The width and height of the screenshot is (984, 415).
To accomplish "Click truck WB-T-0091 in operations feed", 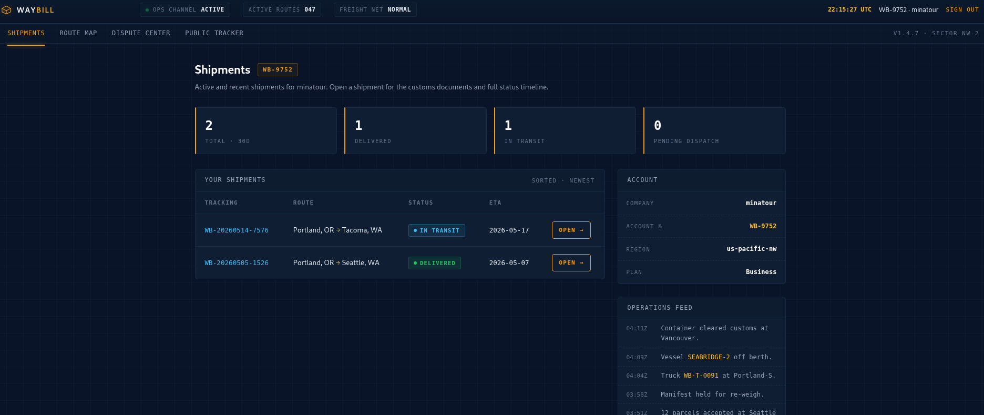I will coord(701,376).
